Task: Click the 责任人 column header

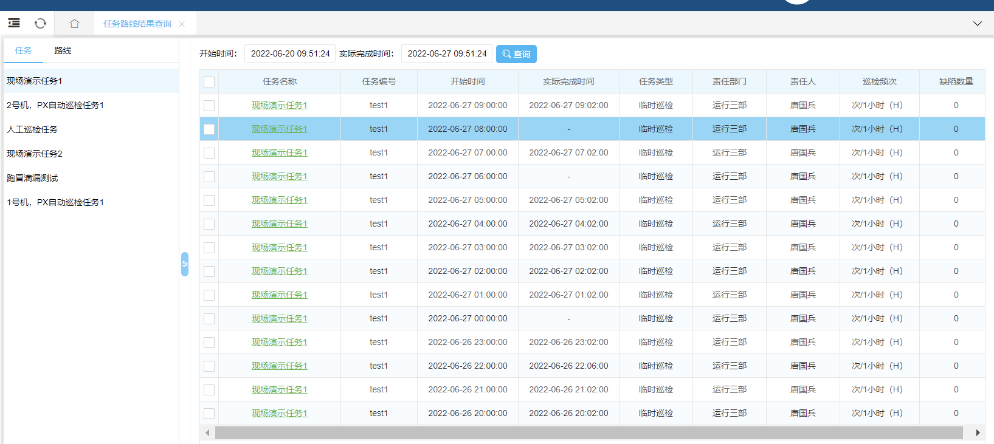Action: [x=803, y=81]
